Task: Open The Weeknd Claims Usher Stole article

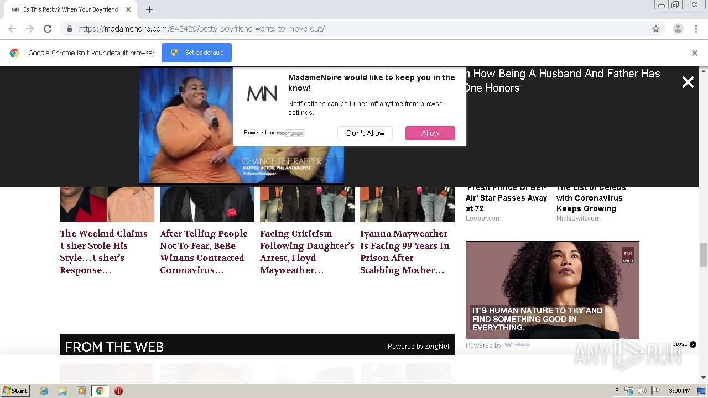Action: coord(103,252)
